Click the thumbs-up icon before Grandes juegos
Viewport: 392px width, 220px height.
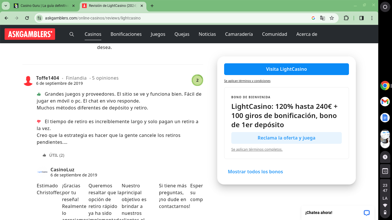[x=39, y=94]
